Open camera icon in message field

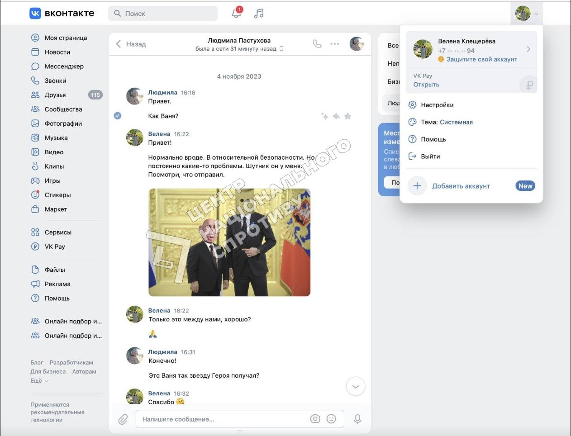[315, 419]
